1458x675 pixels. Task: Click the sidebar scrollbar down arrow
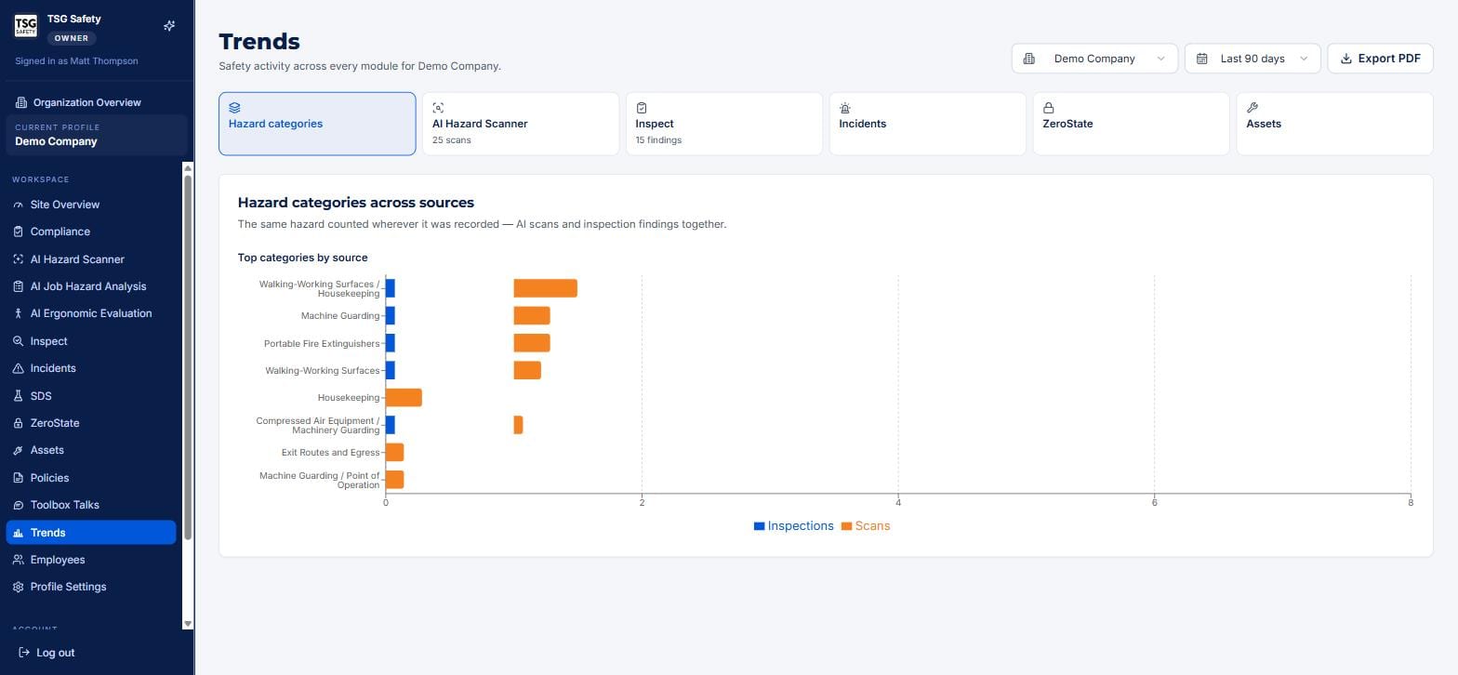(x=188, y=624)
